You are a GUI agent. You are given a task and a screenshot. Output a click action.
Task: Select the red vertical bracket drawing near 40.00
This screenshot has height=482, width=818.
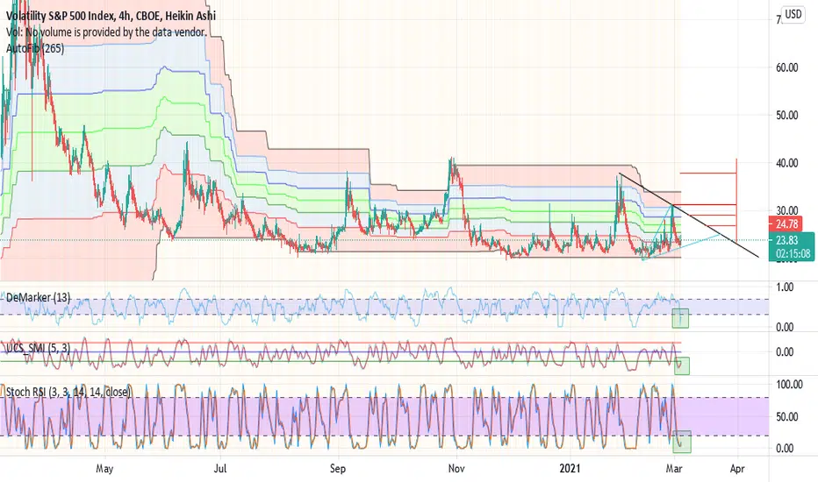[x=736, y=199]
